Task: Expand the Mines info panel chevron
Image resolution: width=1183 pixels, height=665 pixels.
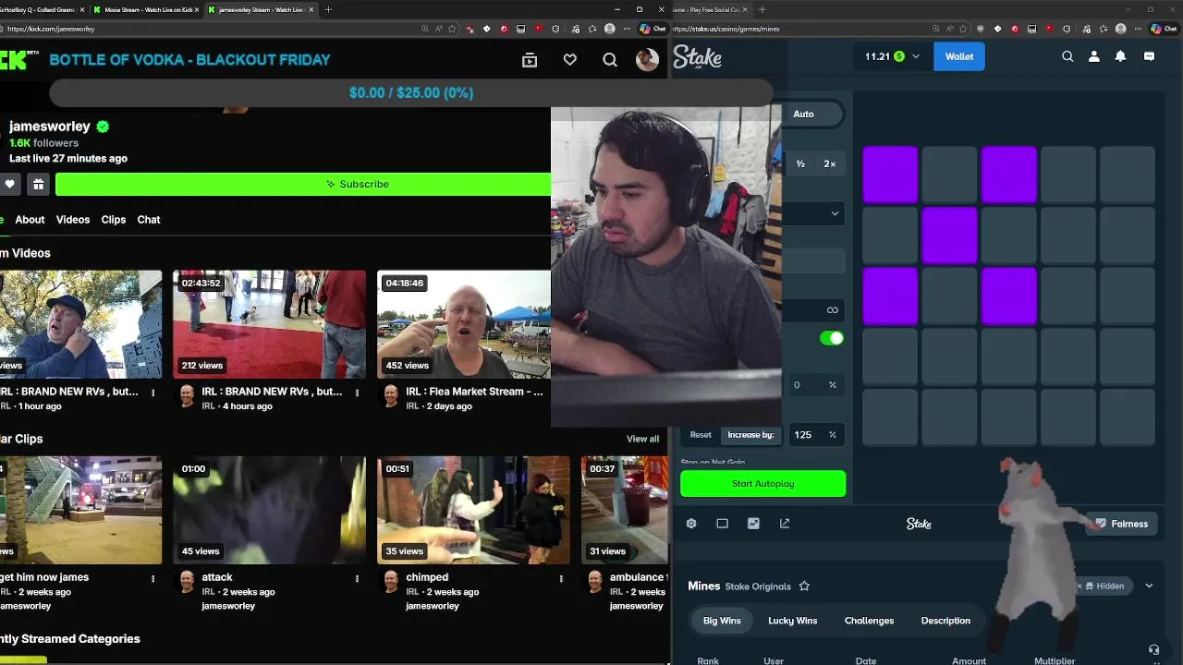Action: pos(1149,586)
